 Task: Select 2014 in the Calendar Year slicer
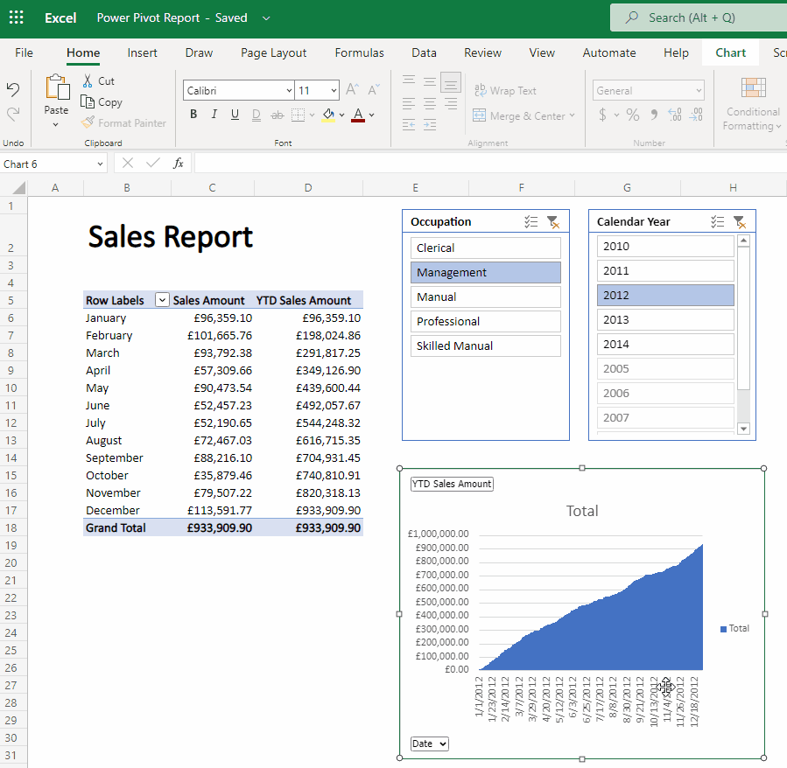tap(664, 344)
